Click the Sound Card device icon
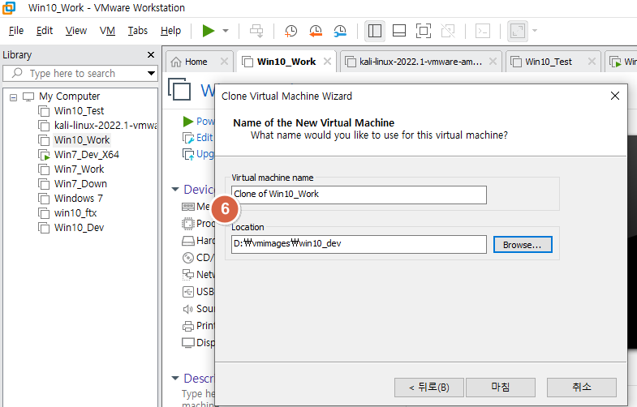The image size is (637, 407). click(x=187, y=309)
